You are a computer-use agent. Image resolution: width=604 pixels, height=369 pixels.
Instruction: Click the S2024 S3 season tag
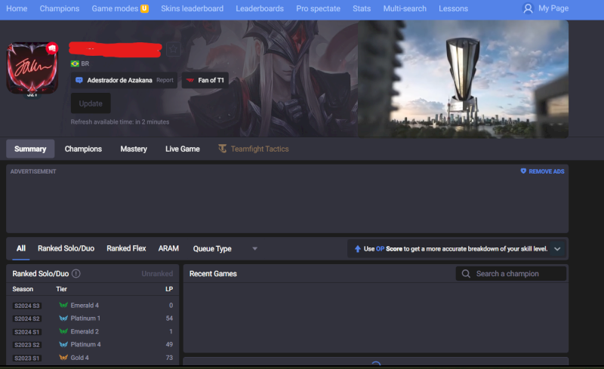[x=27, y=306]
